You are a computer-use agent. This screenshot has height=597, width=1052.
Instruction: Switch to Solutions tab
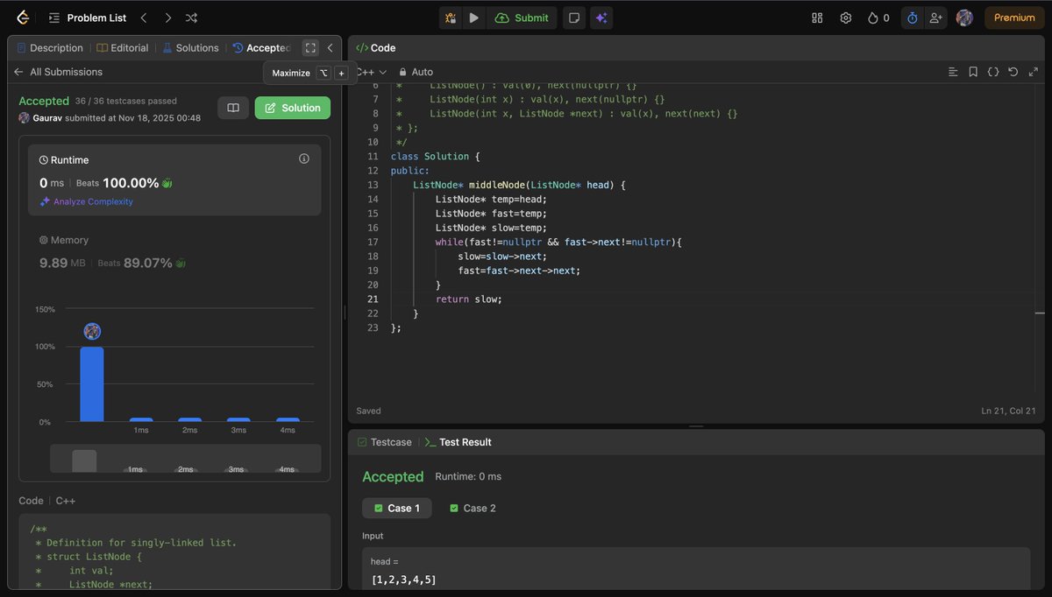tap(190, 48)
